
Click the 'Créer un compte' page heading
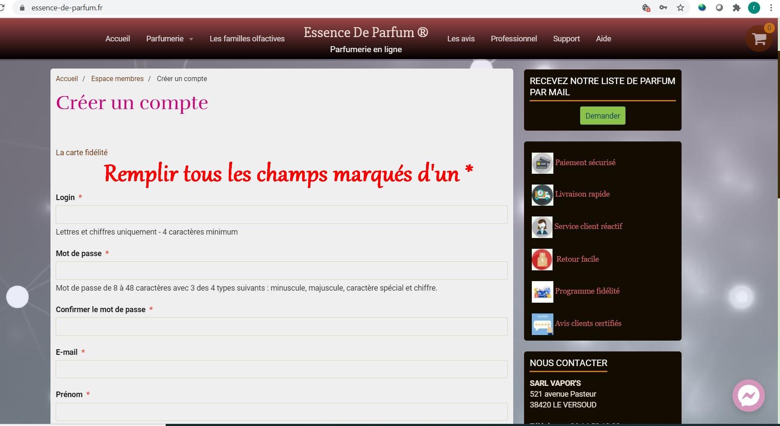[x=132, y=103]
